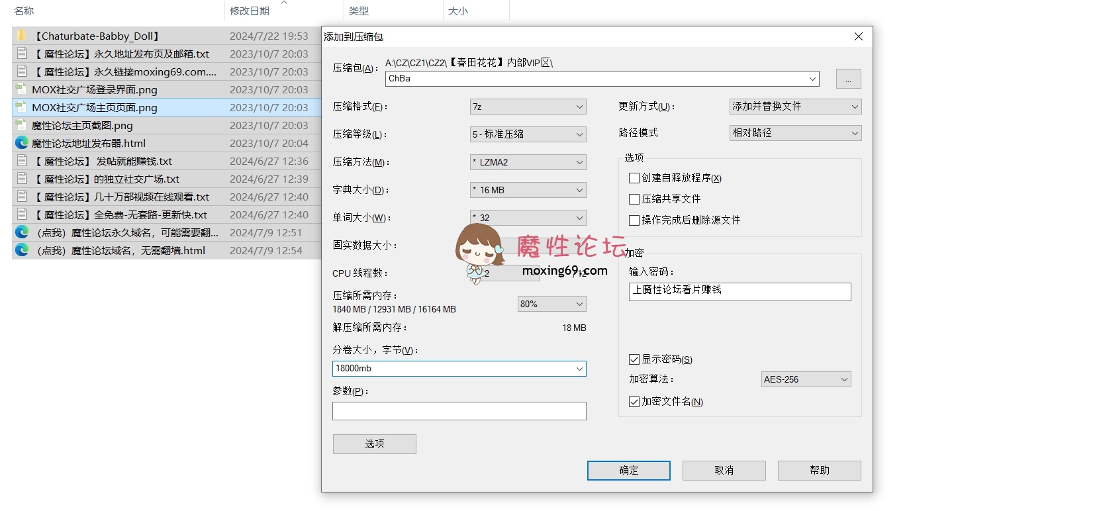Image resolution: width=1097 pixels, height=511 pixels.
Task: Select file 【魔性论坛】的独立社交广场.txt
Action: point(106,179)
